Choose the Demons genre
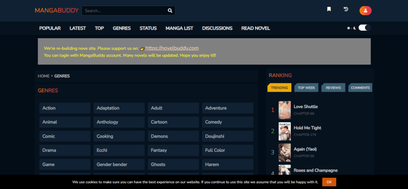 (173, 136)
